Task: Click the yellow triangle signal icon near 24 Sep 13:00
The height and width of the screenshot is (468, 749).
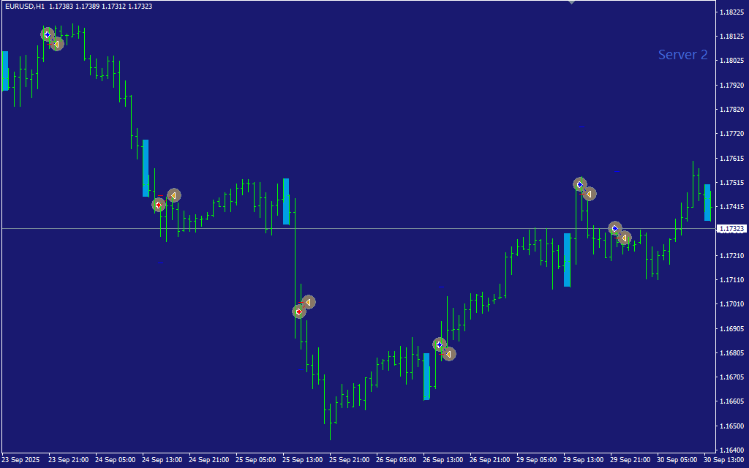Action: pos(173,195)
